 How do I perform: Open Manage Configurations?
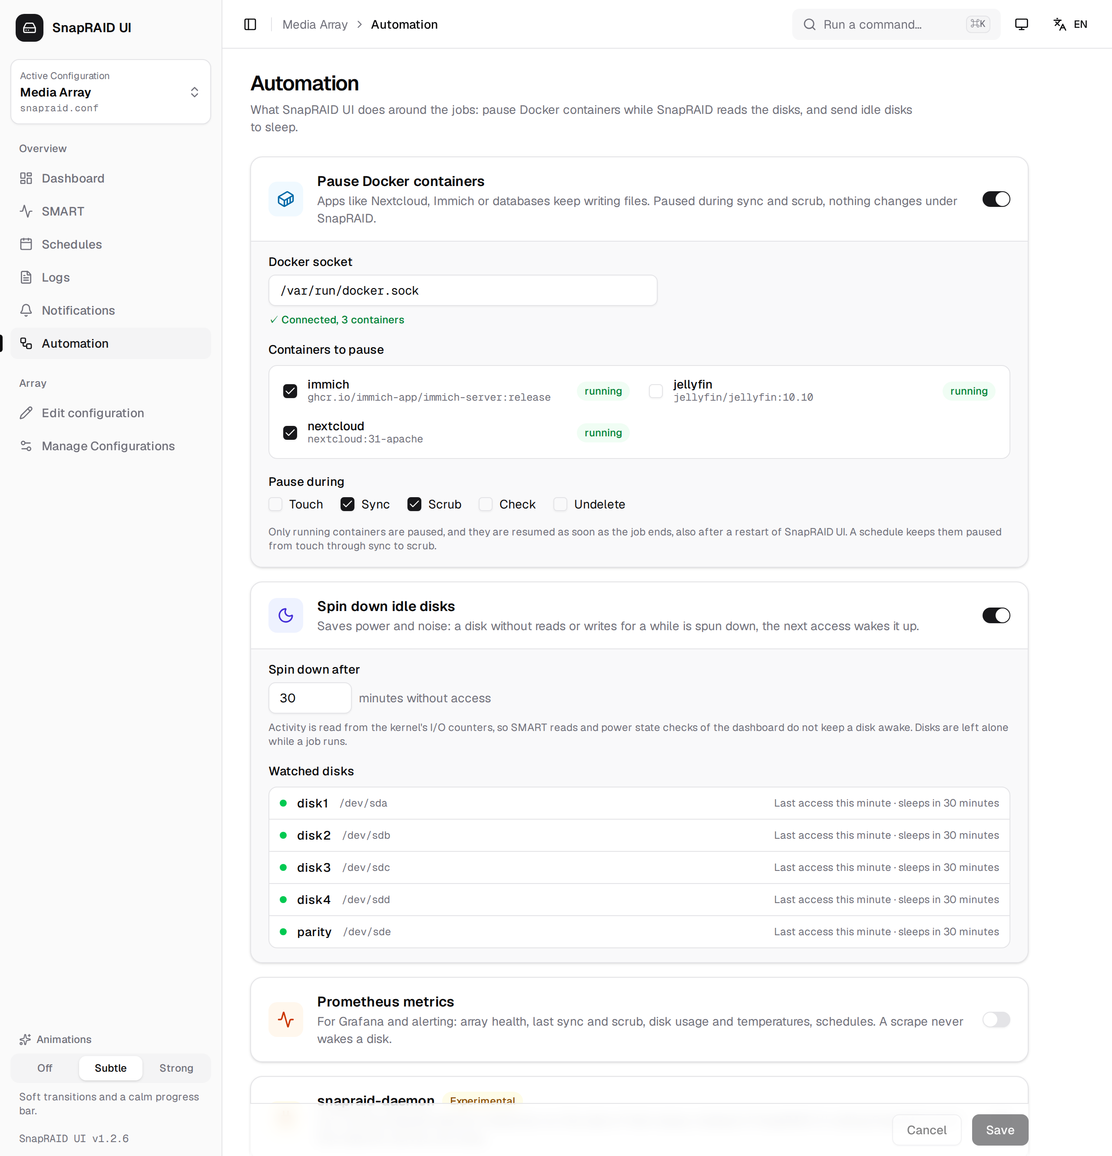111,446
